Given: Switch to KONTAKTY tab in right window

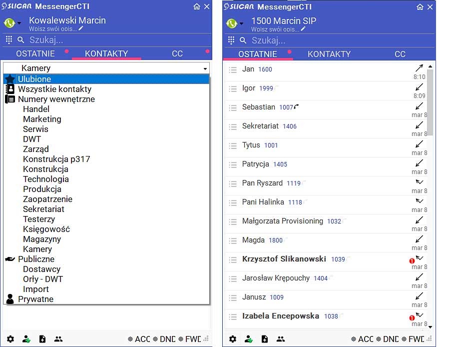Looking at the screenshot, I should pos(329,54).
